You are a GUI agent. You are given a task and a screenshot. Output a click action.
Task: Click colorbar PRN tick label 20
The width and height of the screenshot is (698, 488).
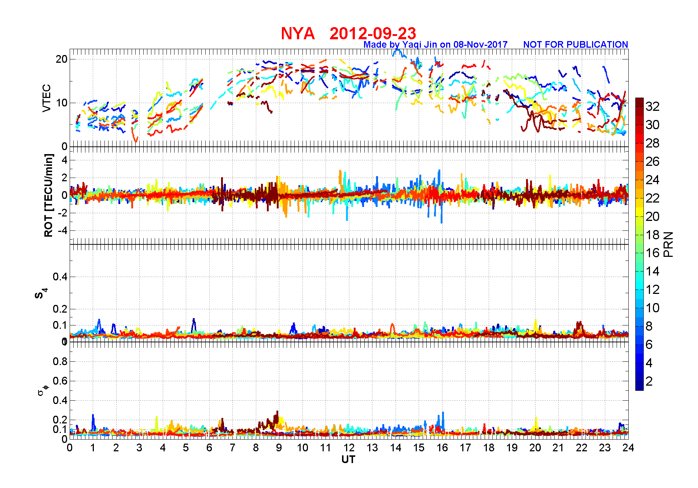653,216
